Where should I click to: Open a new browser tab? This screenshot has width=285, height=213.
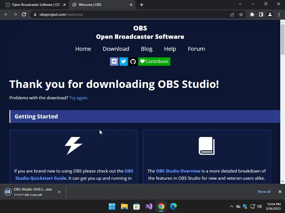pos(142,5)
